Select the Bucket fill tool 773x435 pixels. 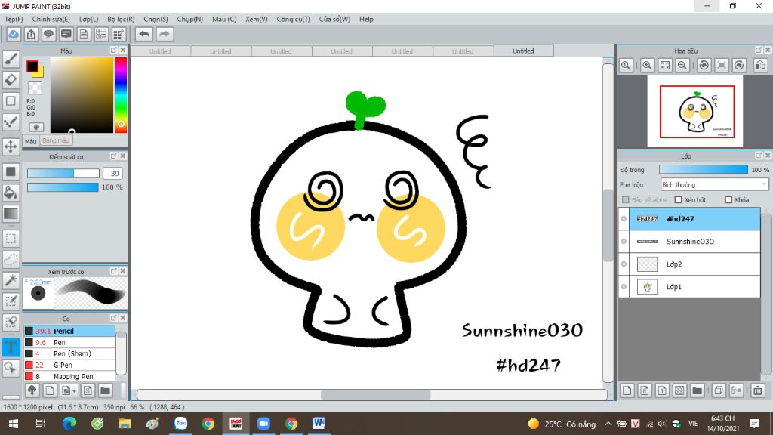[11, 193]
